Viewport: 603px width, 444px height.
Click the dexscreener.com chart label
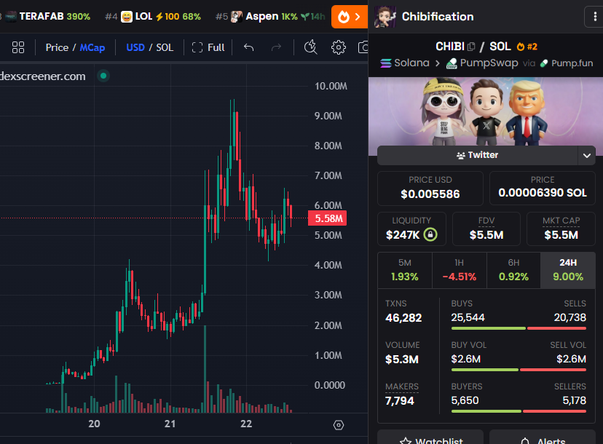[x=43, y=76]
